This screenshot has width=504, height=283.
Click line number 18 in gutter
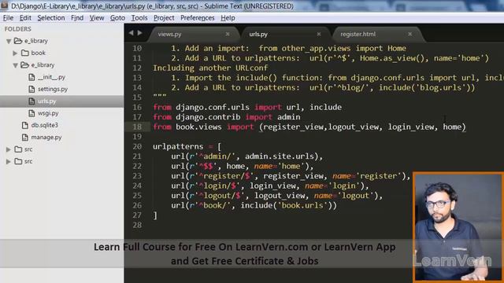click(137, 127)
